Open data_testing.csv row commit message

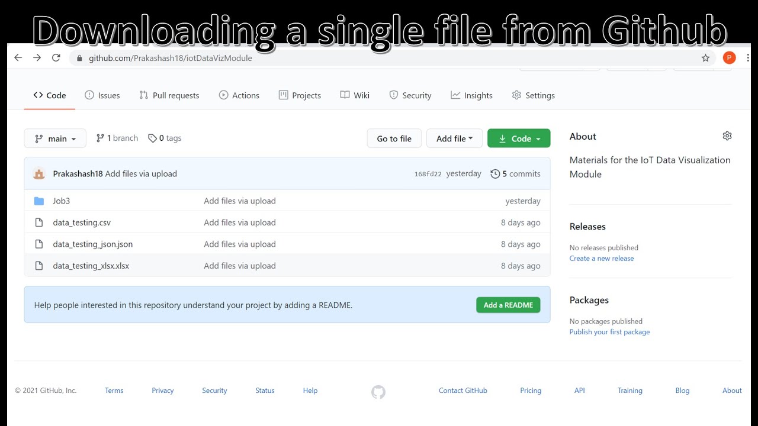pos(240,222)
